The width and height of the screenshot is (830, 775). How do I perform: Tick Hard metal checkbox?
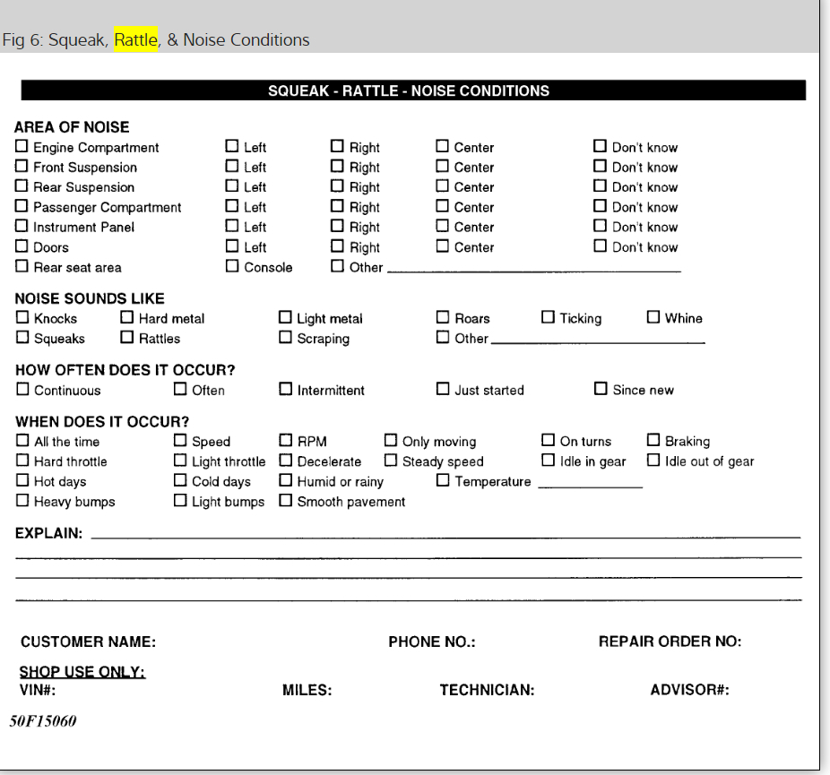126,317
